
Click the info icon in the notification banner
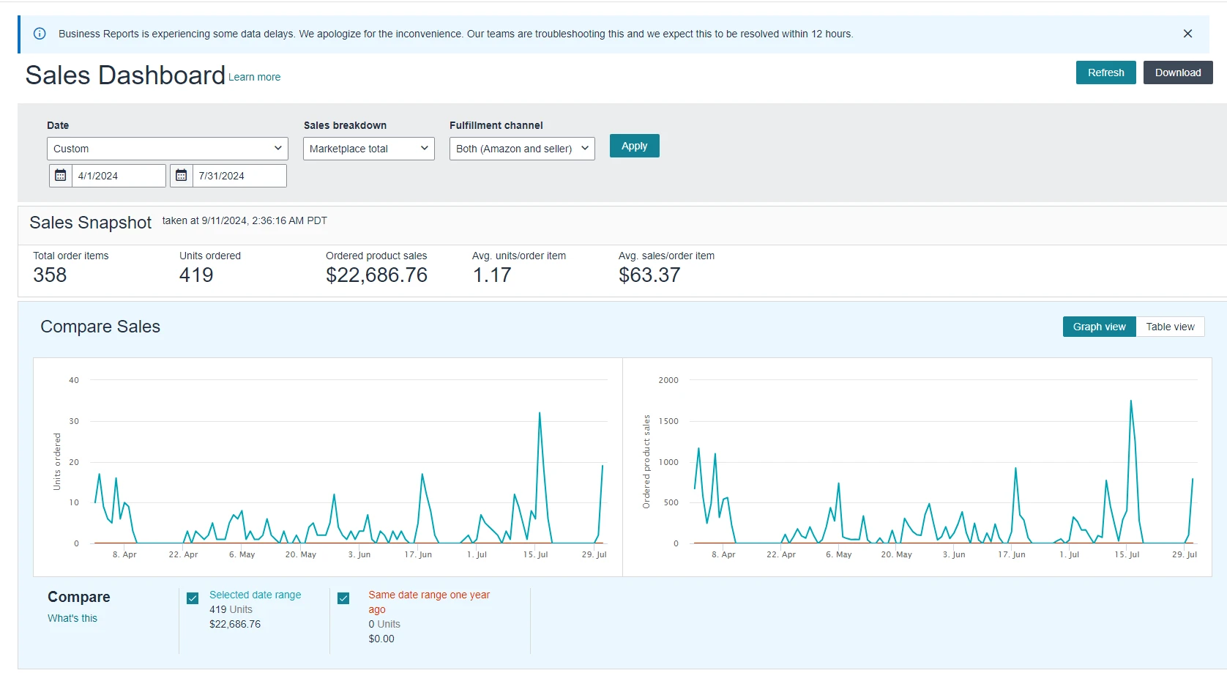40,34
